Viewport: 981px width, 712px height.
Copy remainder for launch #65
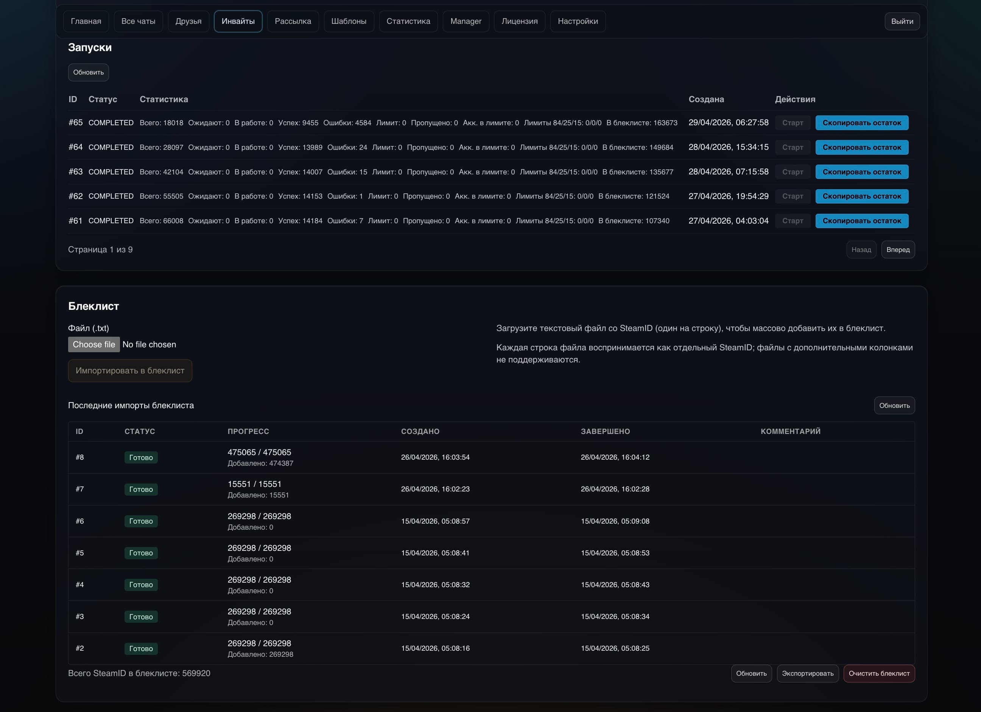(x=862, y=123)
